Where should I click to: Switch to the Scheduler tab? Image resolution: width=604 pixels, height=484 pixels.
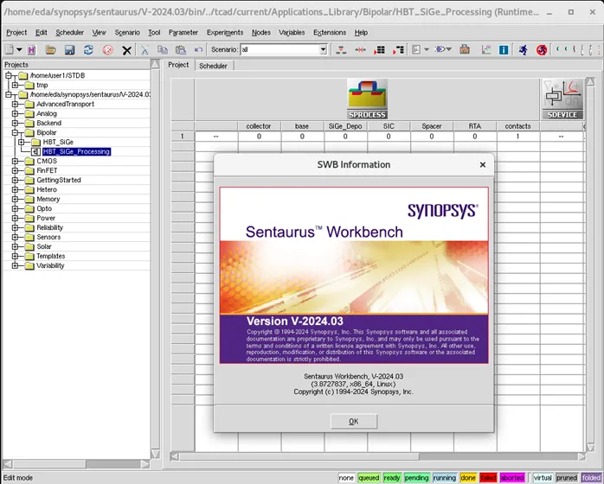coord(213,66)
